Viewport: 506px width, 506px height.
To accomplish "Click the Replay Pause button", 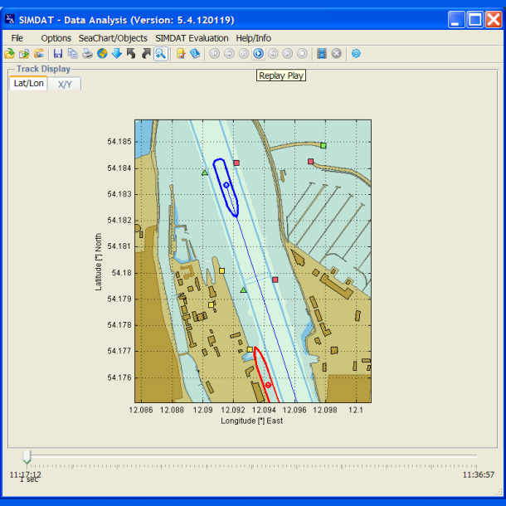I will [244, 54].
